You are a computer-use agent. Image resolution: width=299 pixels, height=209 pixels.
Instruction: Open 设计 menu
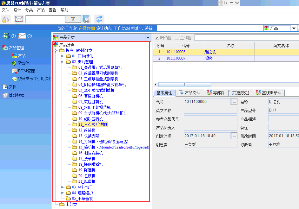pyautogui.click(x=17, y=10)
